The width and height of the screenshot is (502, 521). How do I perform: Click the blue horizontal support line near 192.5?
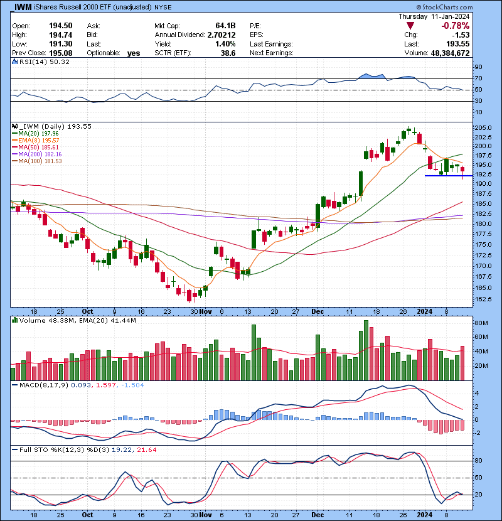(x=449, y=175)
